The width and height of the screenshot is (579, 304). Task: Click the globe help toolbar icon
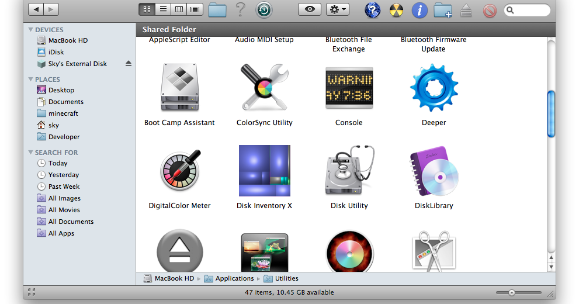pos(372,10)
